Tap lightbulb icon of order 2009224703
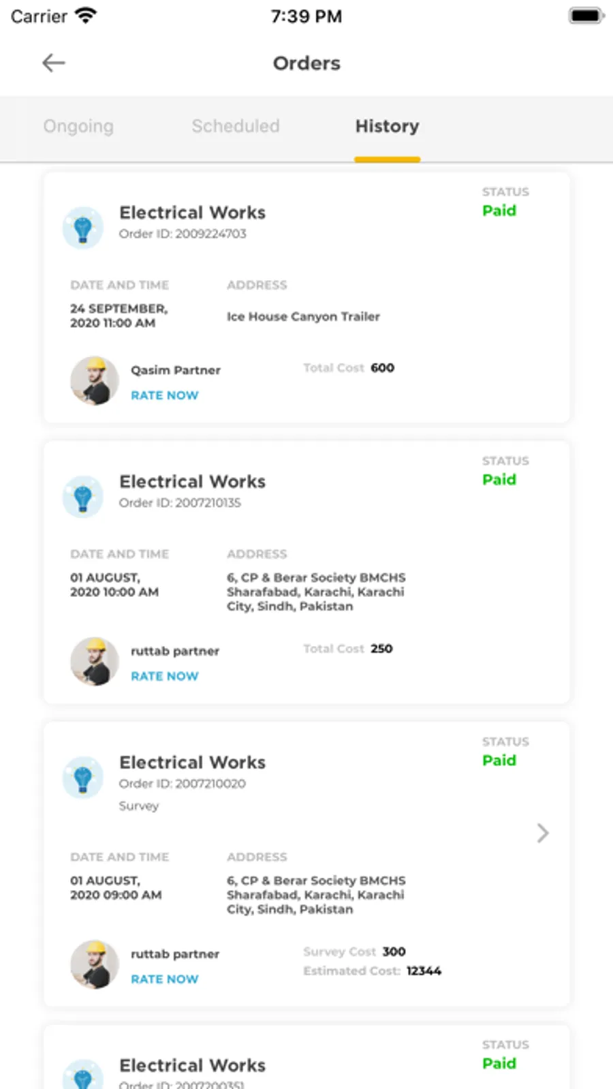Image resolution: width=613 pixels, height=1089 pixels. 83,228
